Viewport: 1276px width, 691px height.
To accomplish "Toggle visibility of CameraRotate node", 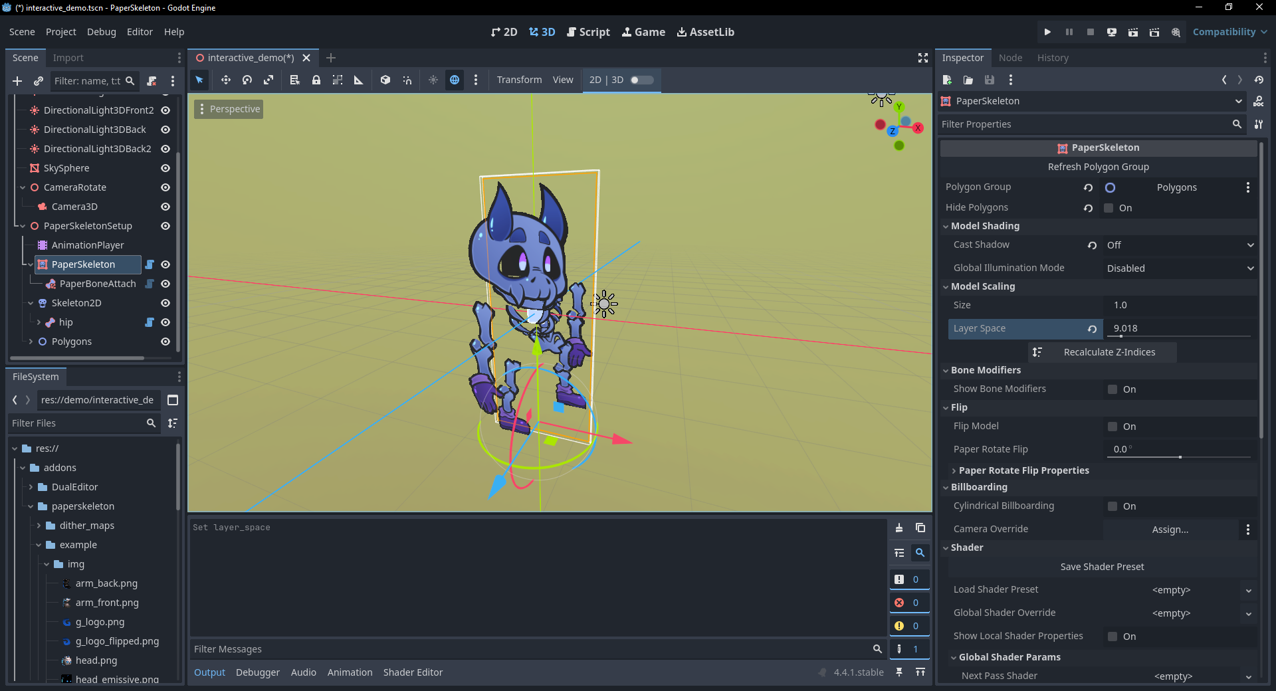I will coord(165,187).
